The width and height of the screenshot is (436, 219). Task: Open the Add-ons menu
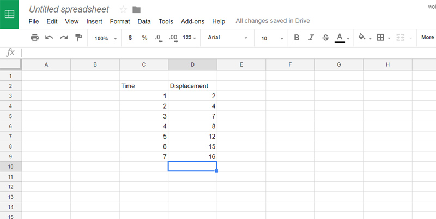(192, 22)
